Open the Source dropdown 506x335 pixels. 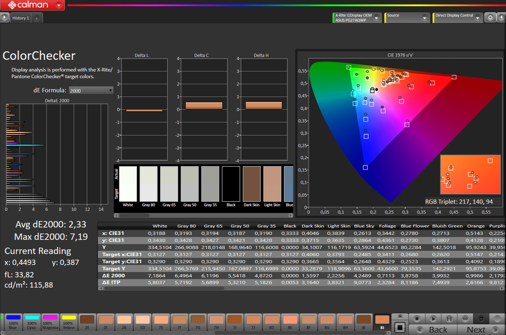tap(424, 18)
